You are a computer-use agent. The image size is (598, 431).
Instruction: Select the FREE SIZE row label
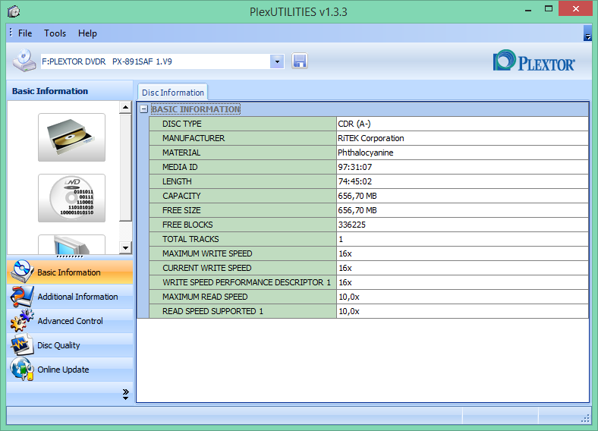(181, 210)
